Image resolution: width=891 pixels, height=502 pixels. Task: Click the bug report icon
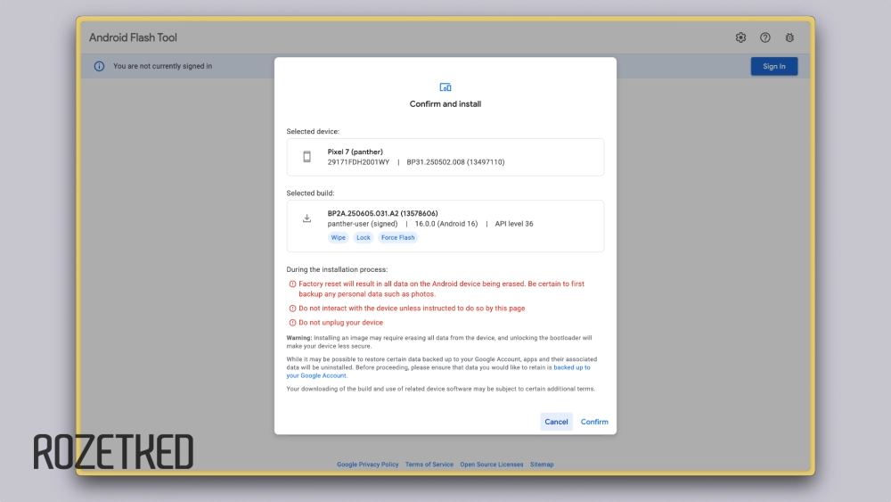tap(789, 37)
